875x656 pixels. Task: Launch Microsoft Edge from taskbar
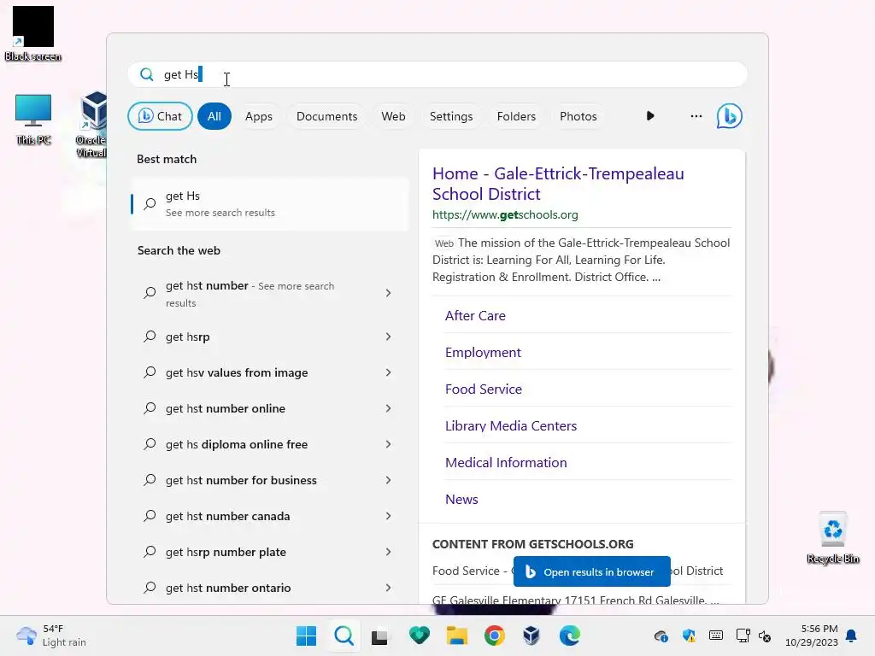click(x=569, y=635)
